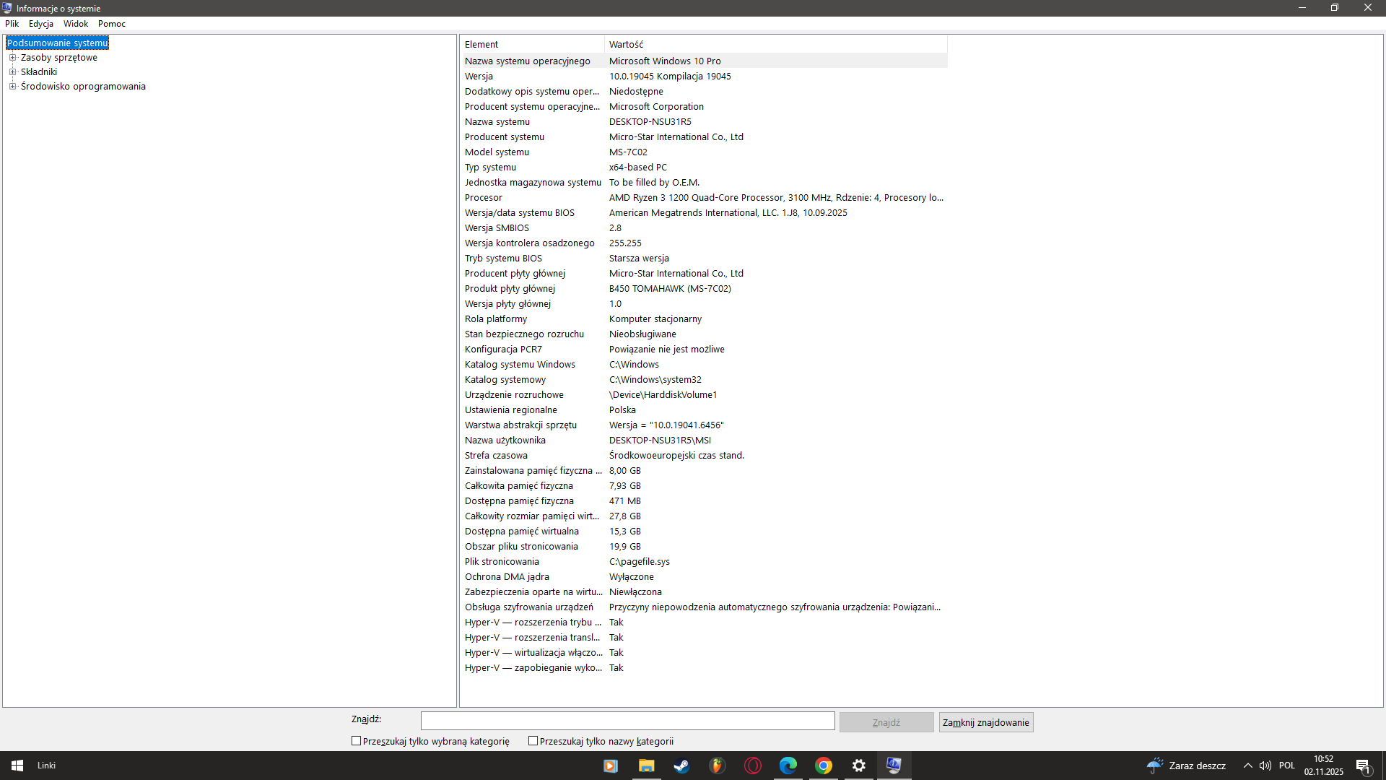
Task: Select Podsumowanie systemu in the tree
Action: [x=57, y=43]
